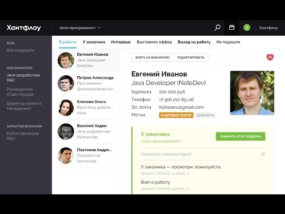This screenshot has height=214, width=285.
Task: Select 'Java-разработчик R&D' vacancy in sidebar
Action: click(23, 77)
